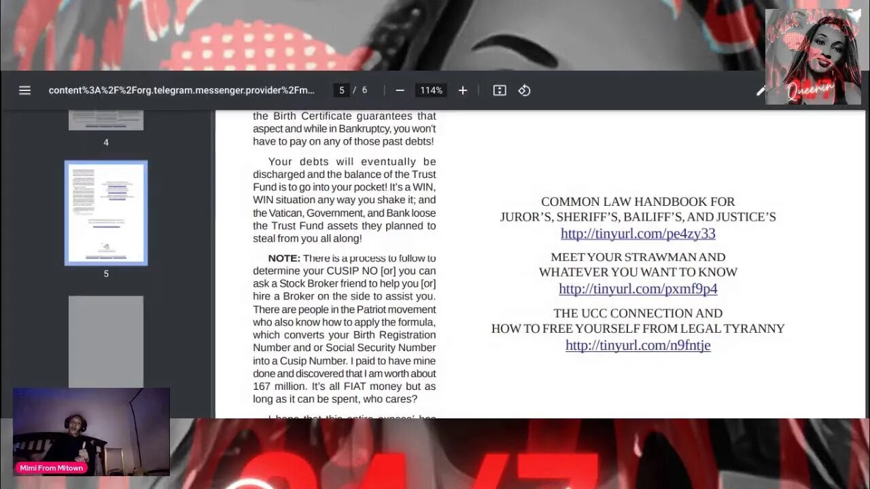
Task: Click the 'Mimi From Mitown' name label
Action: (52, 468)
